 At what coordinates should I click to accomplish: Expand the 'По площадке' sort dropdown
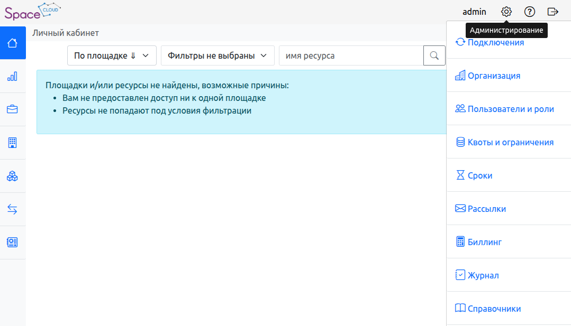[112, 55]
